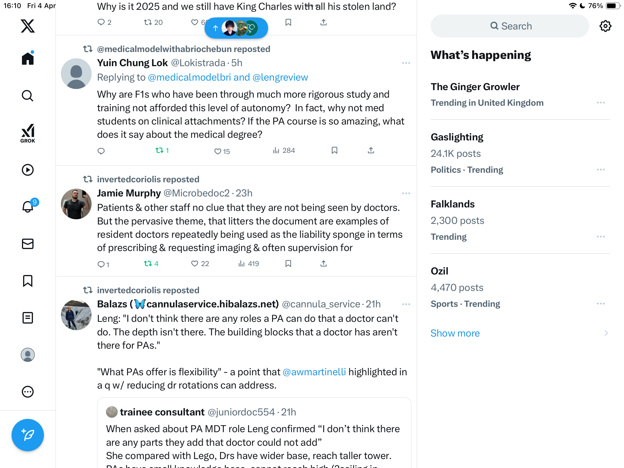Undo repost on Jamie Murphy's post
This screenshot has height=468, width=624.
[x=151, y=263]
